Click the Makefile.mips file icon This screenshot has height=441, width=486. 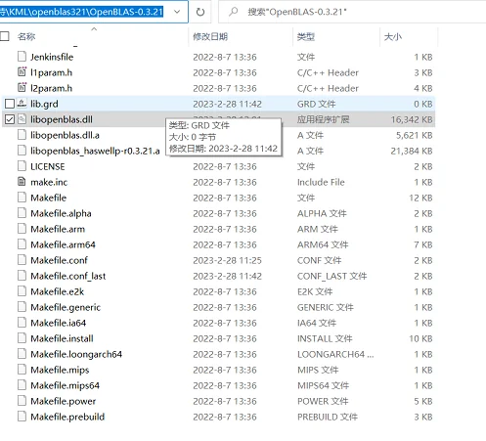pos(22,370)
